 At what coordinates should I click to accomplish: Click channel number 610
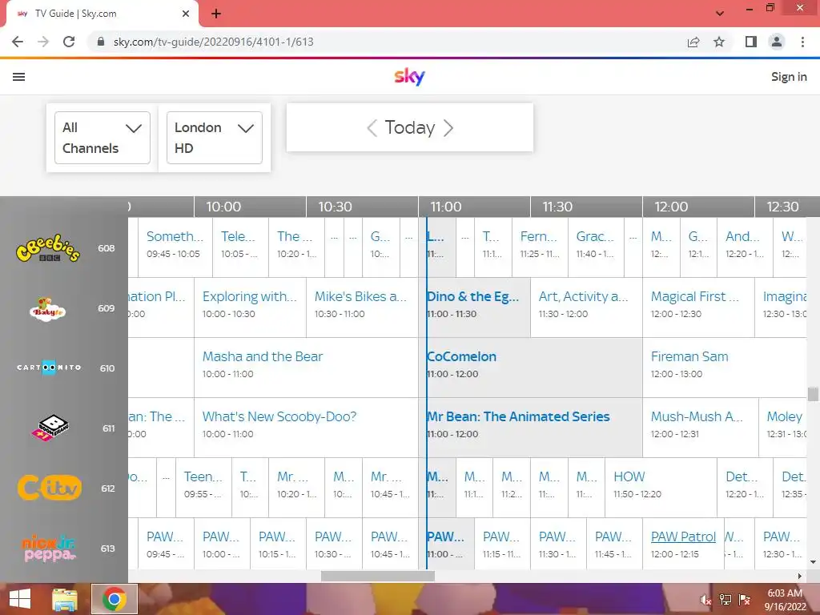tap(107, 368)
